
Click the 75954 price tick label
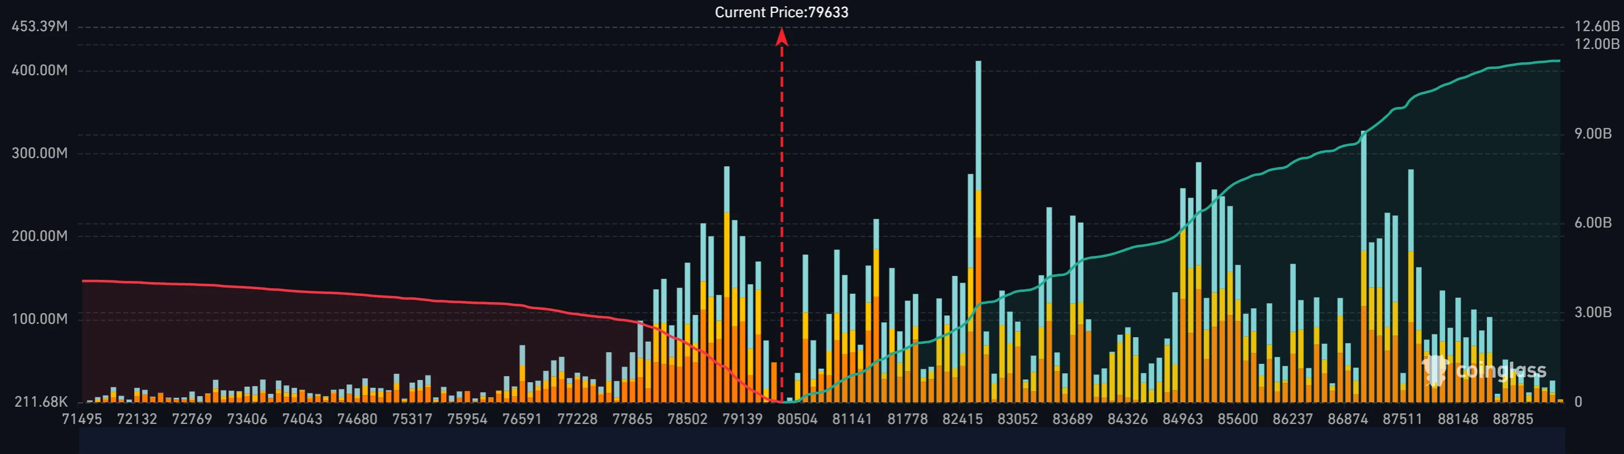tap(467, 420)
